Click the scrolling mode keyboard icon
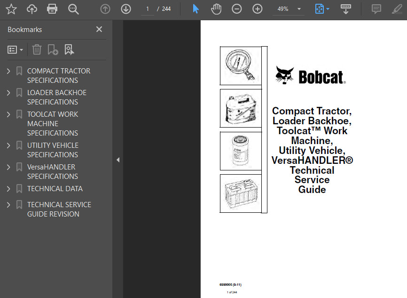The height and width of the screenshot is (298, 407). click(x=346, y=9)
